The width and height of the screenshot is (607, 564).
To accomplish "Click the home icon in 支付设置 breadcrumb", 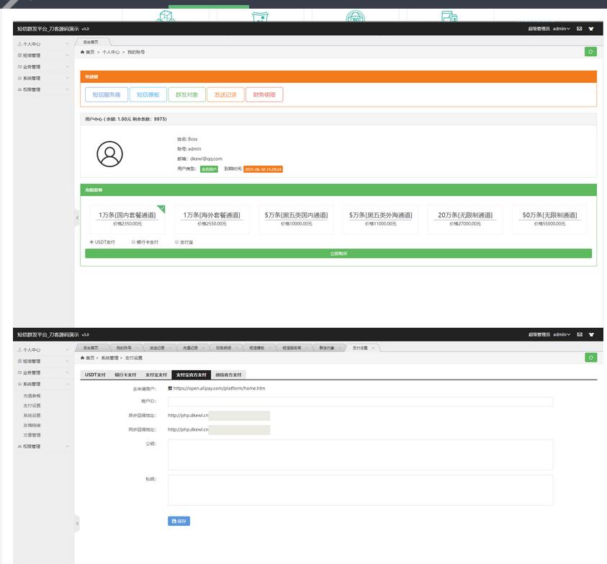I will 82,358.
